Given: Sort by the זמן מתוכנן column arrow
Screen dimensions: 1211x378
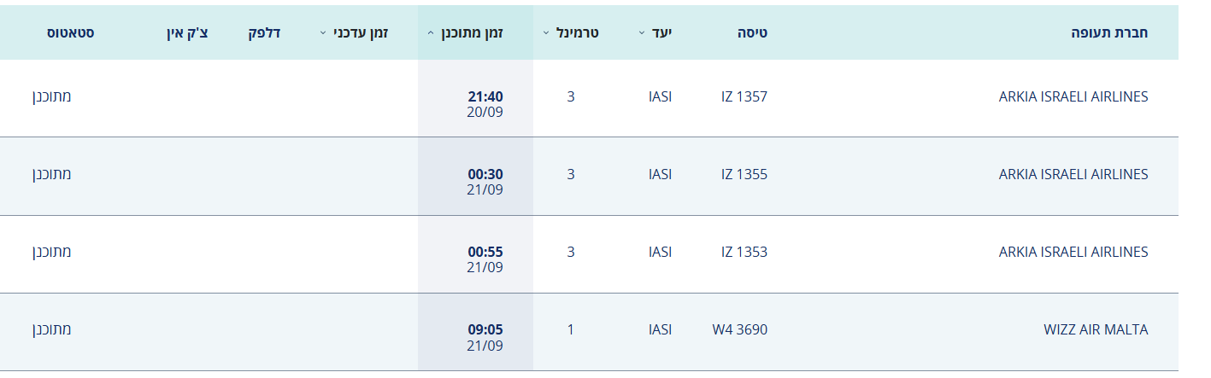Looking at the screenshot, I should point(432,33).
